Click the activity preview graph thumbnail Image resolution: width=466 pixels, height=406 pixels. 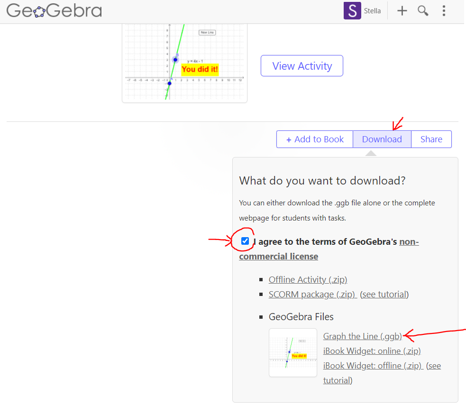[184, 62]
